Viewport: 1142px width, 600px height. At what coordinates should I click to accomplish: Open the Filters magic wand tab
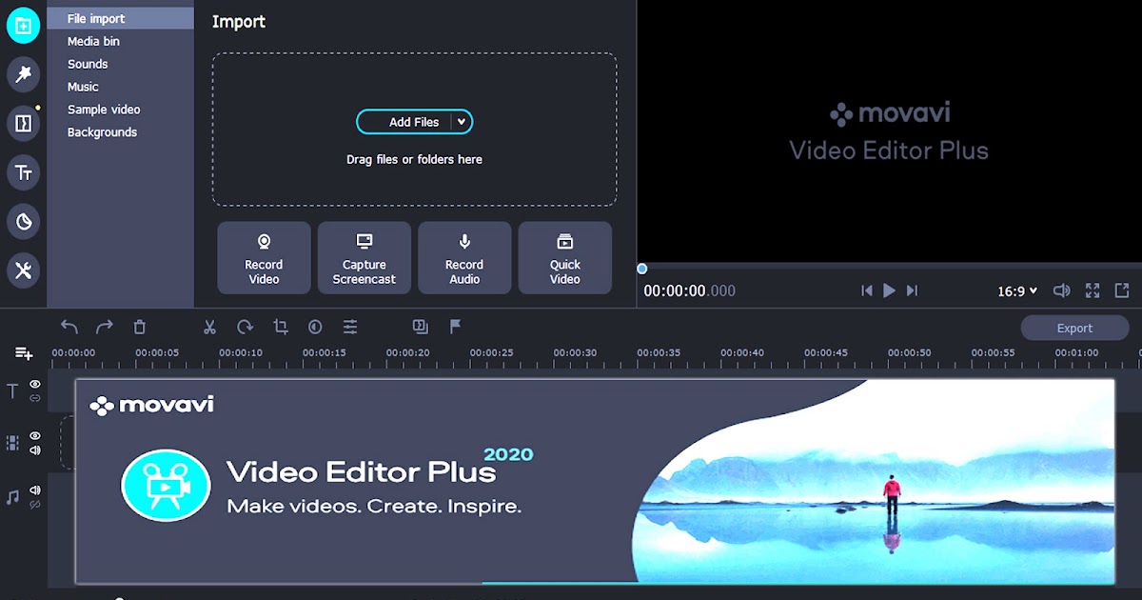coord(23,74)
